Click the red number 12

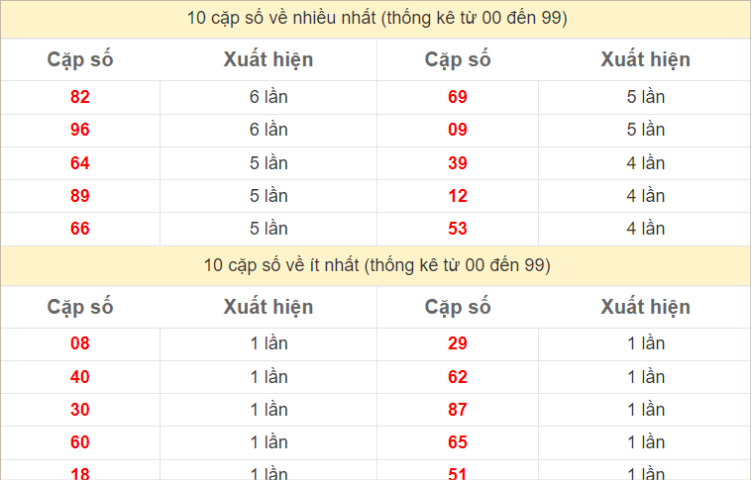click(458, 196)
